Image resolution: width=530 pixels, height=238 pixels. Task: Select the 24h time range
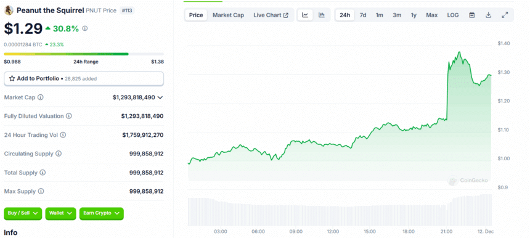point(344,15)
